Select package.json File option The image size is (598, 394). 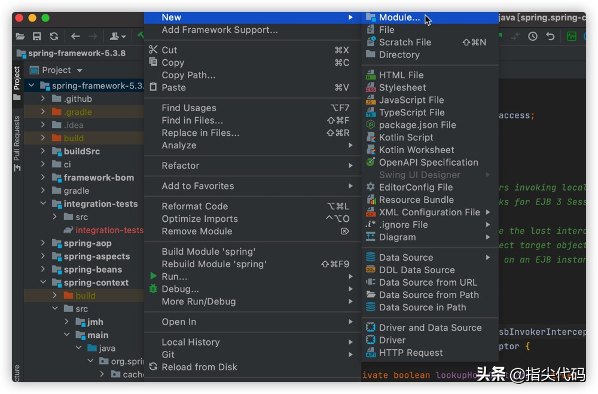tap(430, 125)
